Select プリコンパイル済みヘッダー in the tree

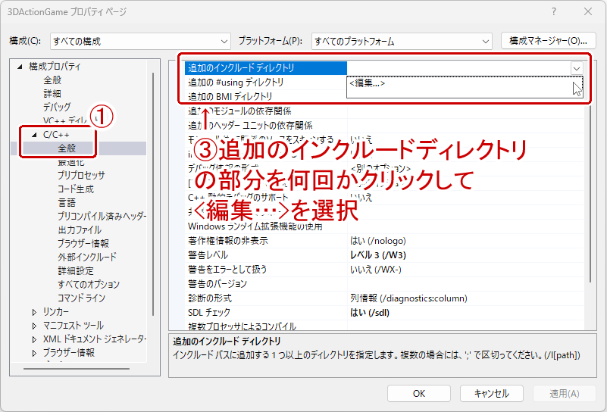(102, 217)
